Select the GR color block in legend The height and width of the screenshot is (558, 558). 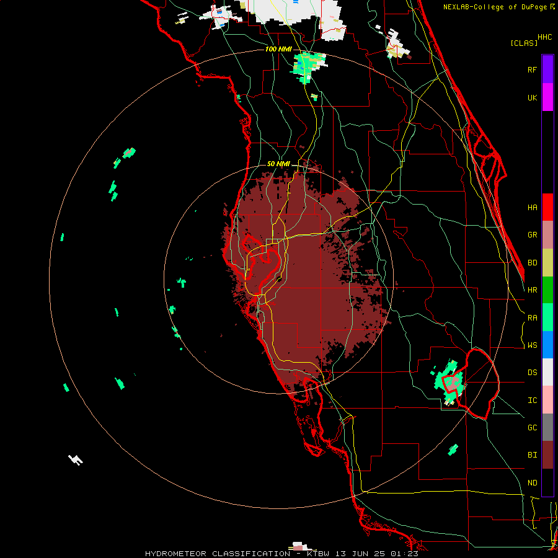[x=547, y=234]
